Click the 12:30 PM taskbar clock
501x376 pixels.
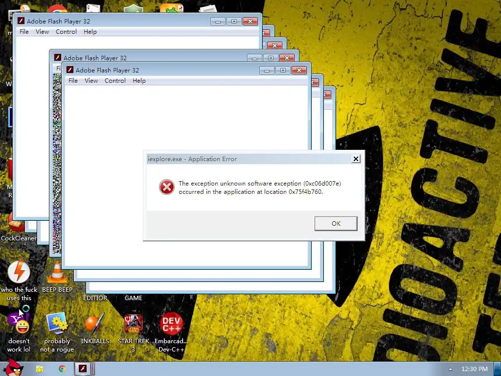click(x=475, y=369)
